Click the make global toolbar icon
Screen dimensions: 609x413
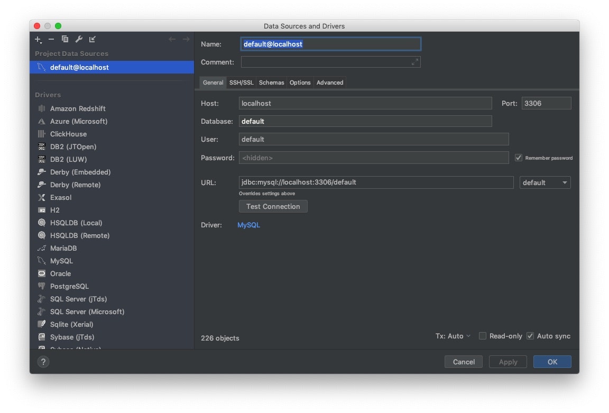[92, 39]
